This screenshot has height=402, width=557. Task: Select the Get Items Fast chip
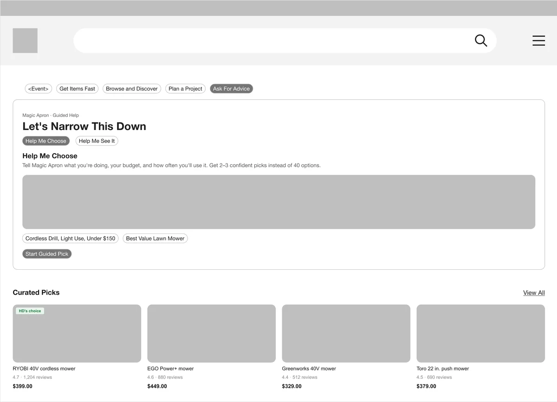[x=77, y=89]
